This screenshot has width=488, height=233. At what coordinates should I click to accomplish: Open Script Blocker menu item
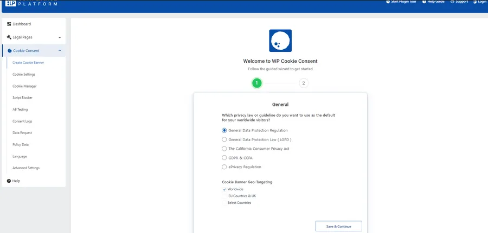pos(22,98)
